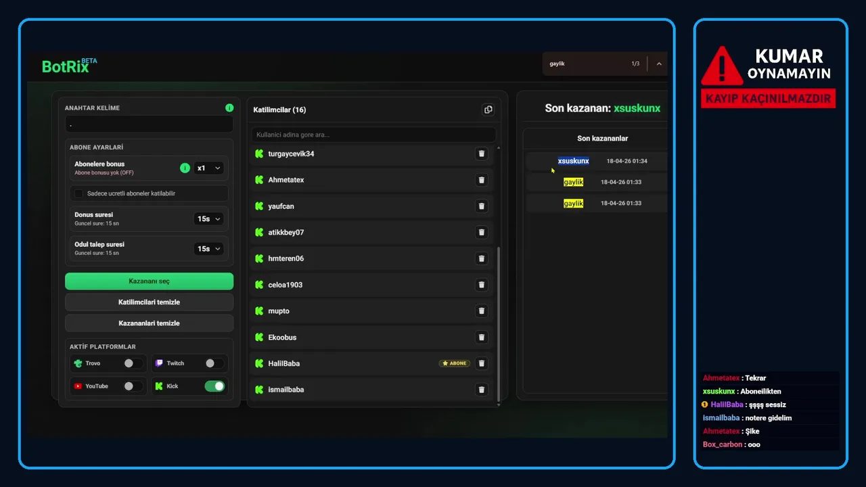Click the Kullanici adina gore ara search field
Screen dimensions: 866x487
tap(373, 135)
